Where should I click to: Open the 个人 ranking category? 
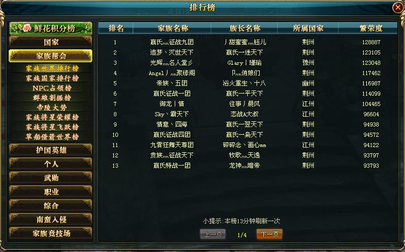click(50, 164)
